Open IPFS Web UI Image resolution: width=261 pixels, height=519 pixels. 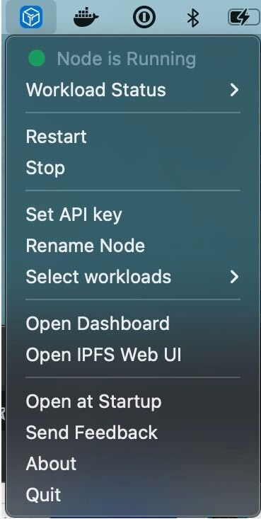tap(133, 355)
